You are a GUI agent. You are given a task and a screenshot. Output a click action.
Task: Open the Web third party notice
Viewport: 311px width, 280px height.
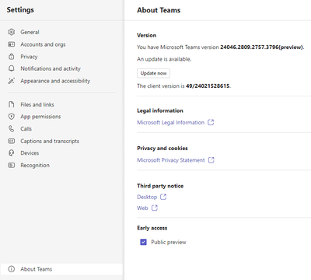[x=142, y=208]
